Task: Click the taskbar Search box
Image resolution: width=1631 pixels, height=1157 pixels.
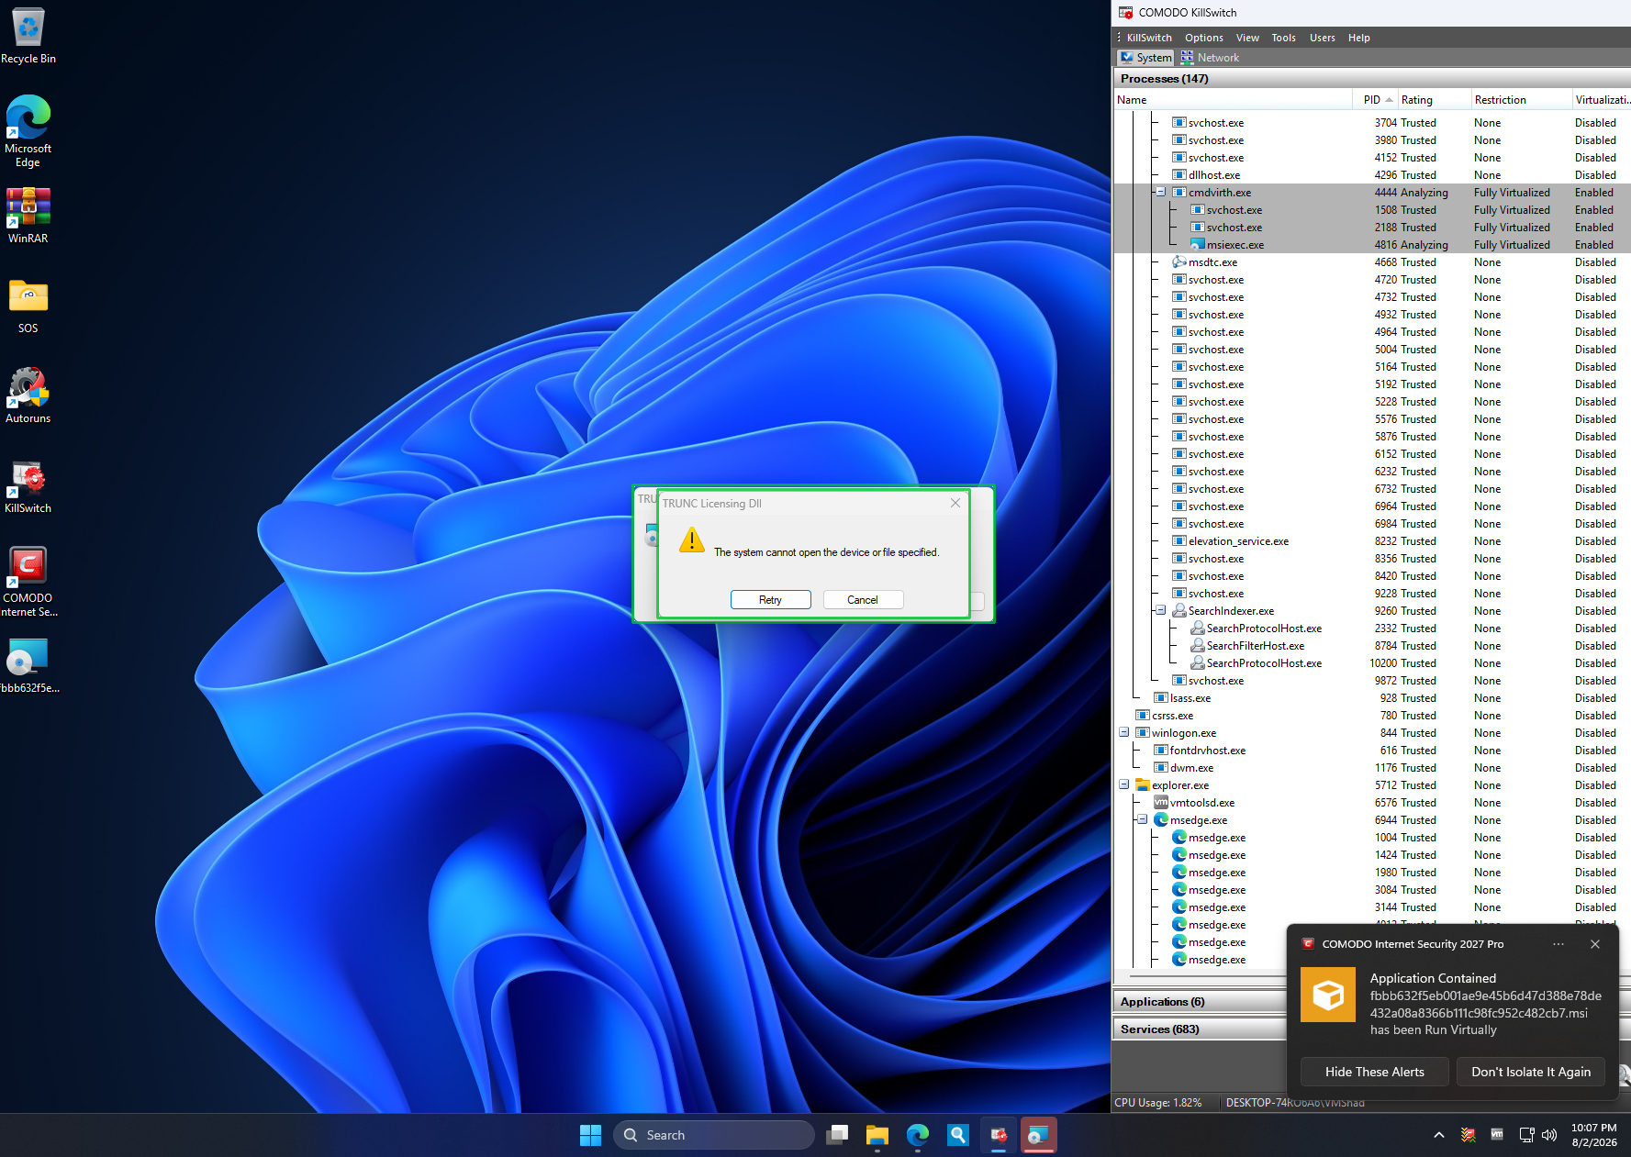Action: pyautogui.click(x=713, y=1135)
